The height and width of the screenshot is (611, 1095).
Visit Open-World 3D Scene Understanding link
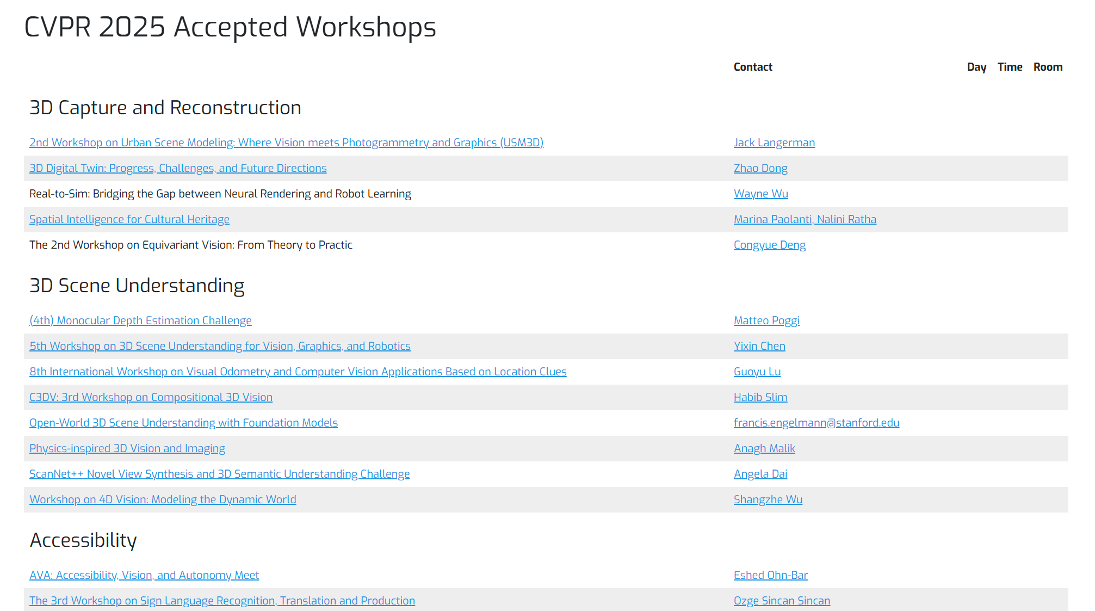click(x=183, y=422)
